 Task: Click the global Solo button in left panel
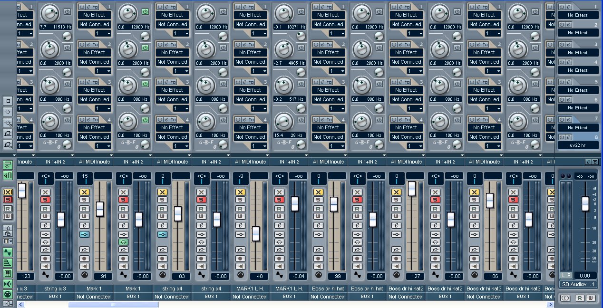(x=8, y=200)
